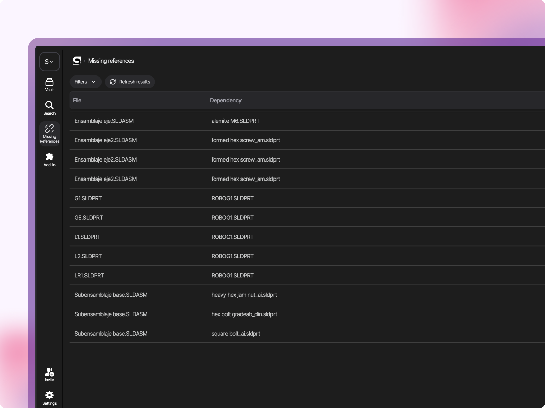
Task: Select Subensamblaje base.SLDASM in the square bolt row
Action: click(x=111, y=334)
